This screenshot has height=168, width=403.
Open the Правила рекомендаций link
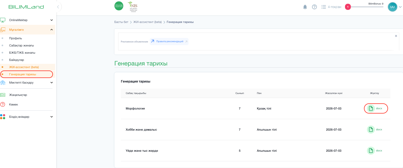pos(170,41)
